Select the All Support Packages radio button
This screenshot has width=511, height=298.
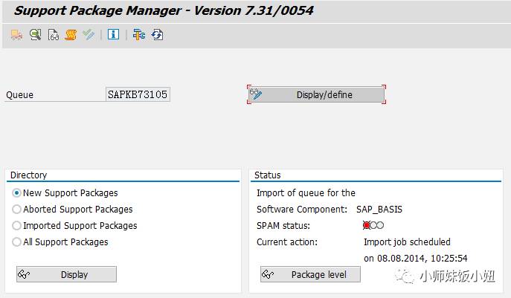[16, 242]
